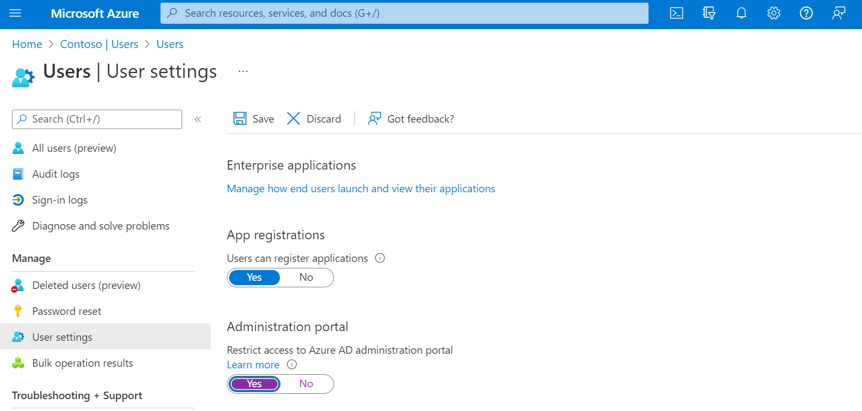The height and width of the screenshot is (411, 862).
Task: Click the Manage section heading
Action: click(31, 258)
